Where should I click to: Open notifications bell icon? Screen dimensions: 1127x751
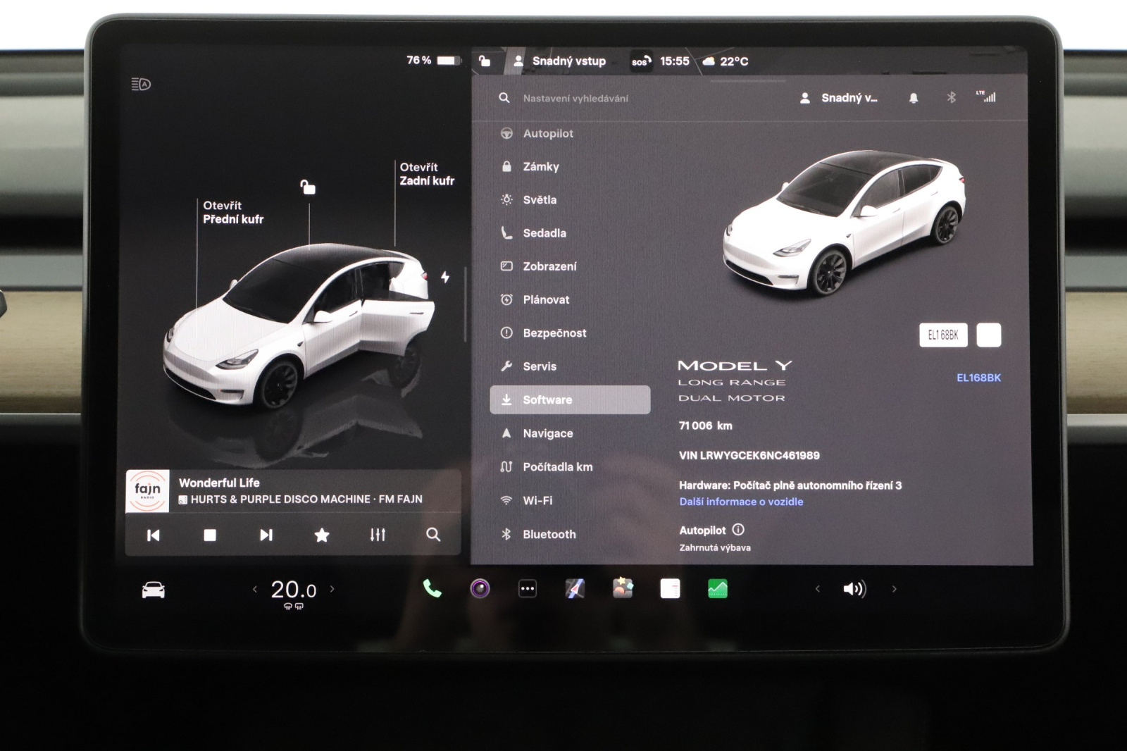tap(913, 98)
